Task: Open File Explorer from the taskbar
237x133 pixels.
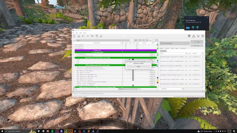Action: [x=48, y=131]
